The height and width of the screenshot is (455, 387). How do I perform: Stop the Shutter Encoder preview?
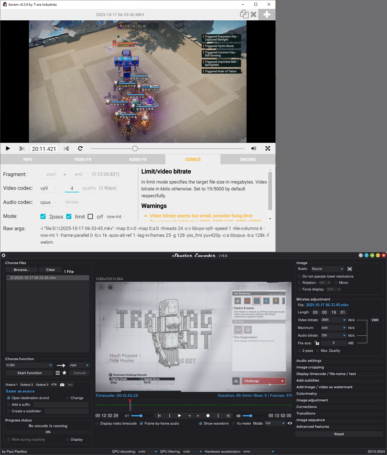(x=208, y=416)
